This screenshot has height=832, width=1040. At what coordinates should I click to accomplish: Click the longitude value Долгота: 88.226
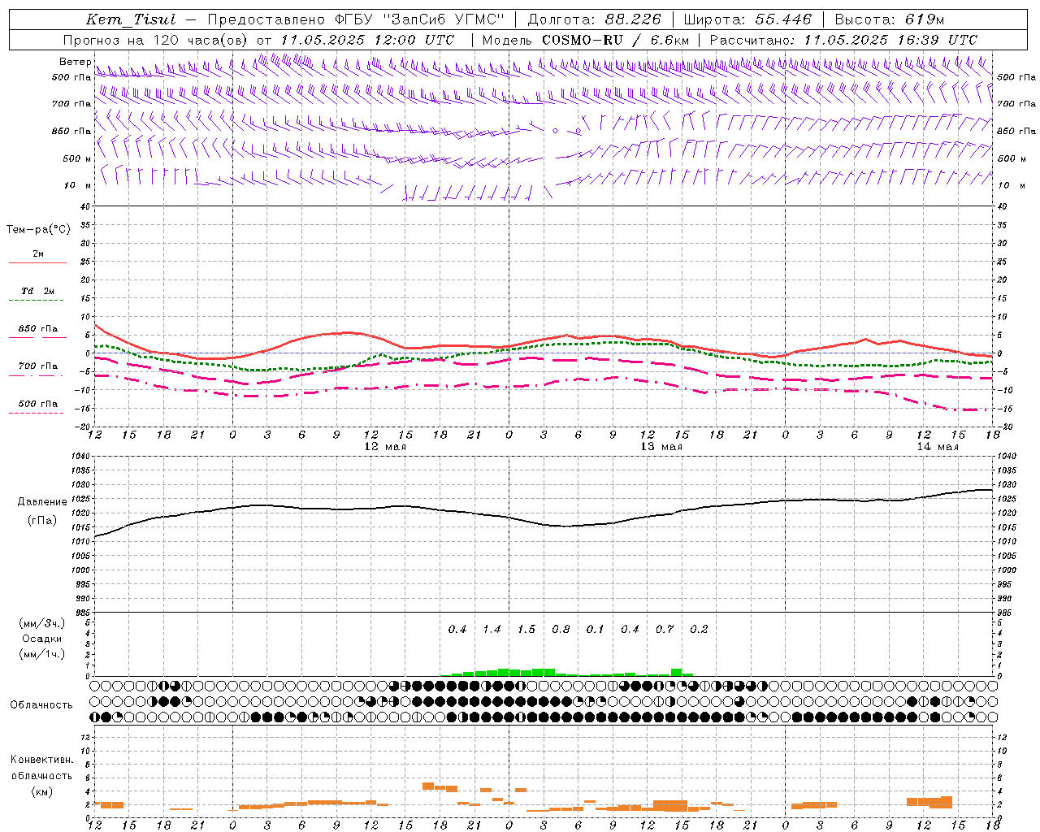pyautogui.click(x=595, y=19)
